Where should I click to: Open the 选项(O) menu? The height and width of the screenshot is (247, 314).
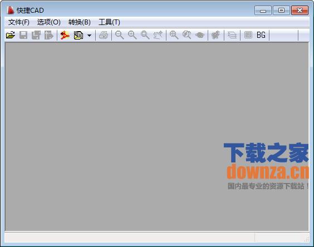pyautogui.click(x=48, y=22)
